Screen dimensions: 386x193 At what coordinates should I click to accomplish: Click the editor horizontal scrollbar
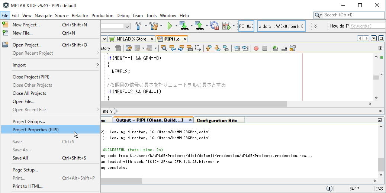pos(193,104)
